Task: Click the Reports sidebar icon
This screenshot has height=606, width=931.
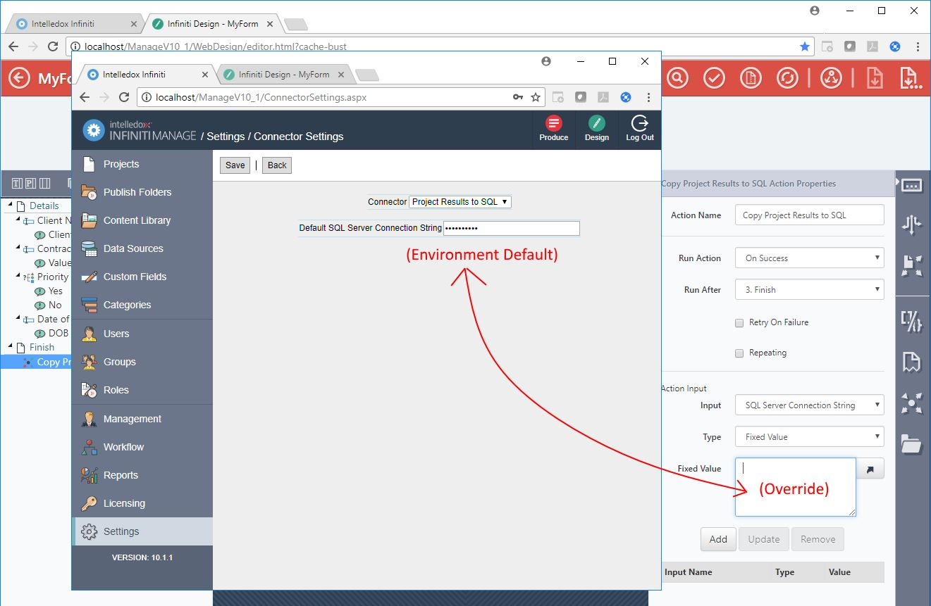Action: 90,475
